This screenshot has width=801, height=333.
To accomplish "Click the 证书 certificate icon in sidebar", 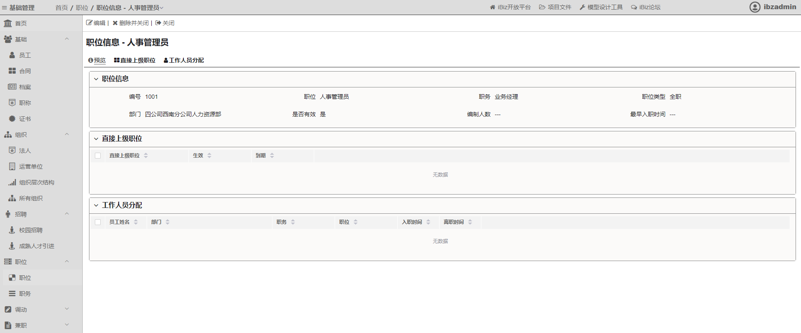I will click(x=12, y=118).
